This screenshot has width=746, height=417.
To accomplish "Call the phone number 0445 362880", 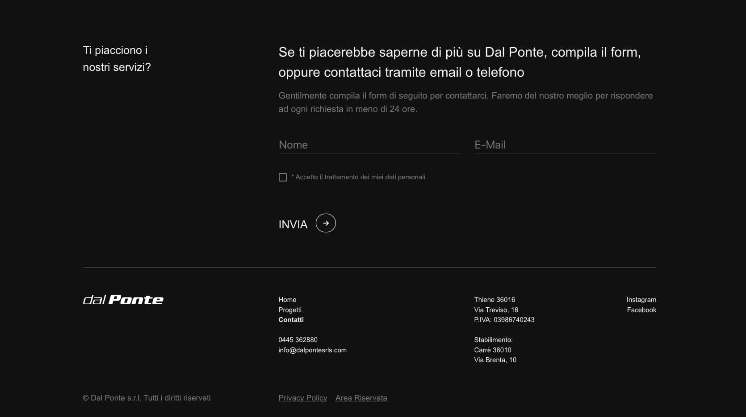I will click(x=298, y=340).
